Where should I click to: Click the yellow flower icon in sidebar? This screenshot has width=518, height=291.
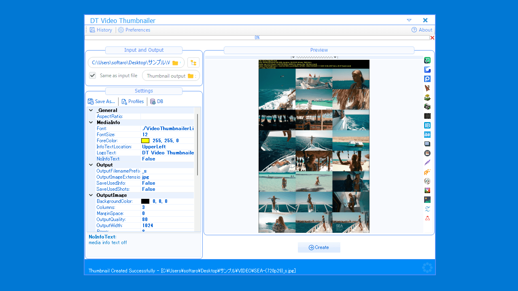coord(427,97)
